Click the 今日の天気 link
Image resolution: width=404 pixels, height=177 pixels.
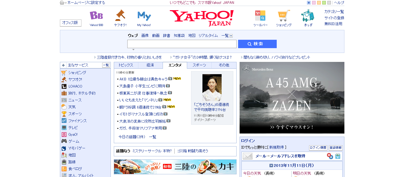(252, 173)
